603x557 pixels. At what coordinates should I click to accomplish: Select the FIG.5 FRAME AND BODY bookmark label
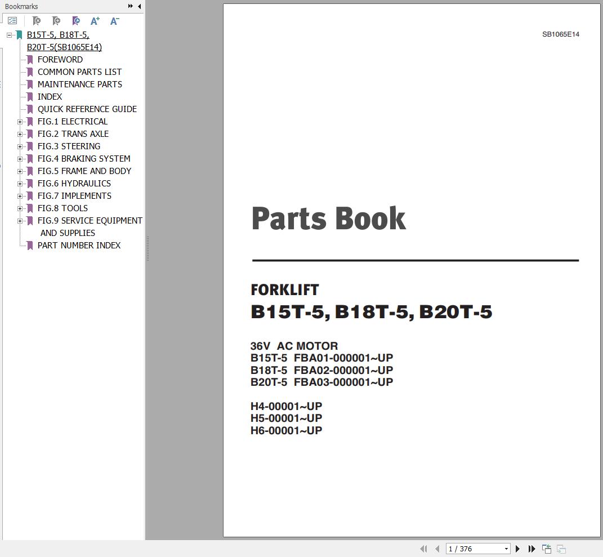click(x=84, y=171)
